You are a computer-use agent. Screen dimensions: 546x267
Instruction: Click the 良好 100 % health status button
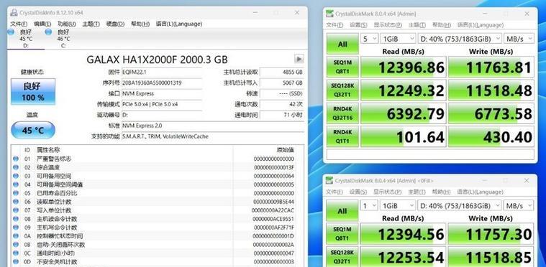pos(33,91)
